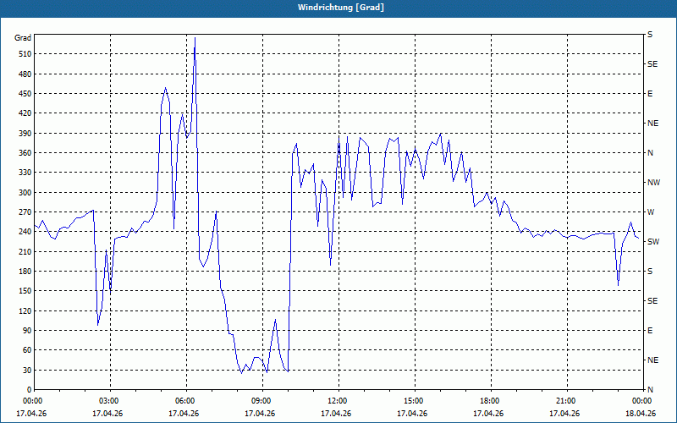The image size is (677, 423).
Task: Select the 03:00 time label on x-axis
Action: (x=108, y=401)
